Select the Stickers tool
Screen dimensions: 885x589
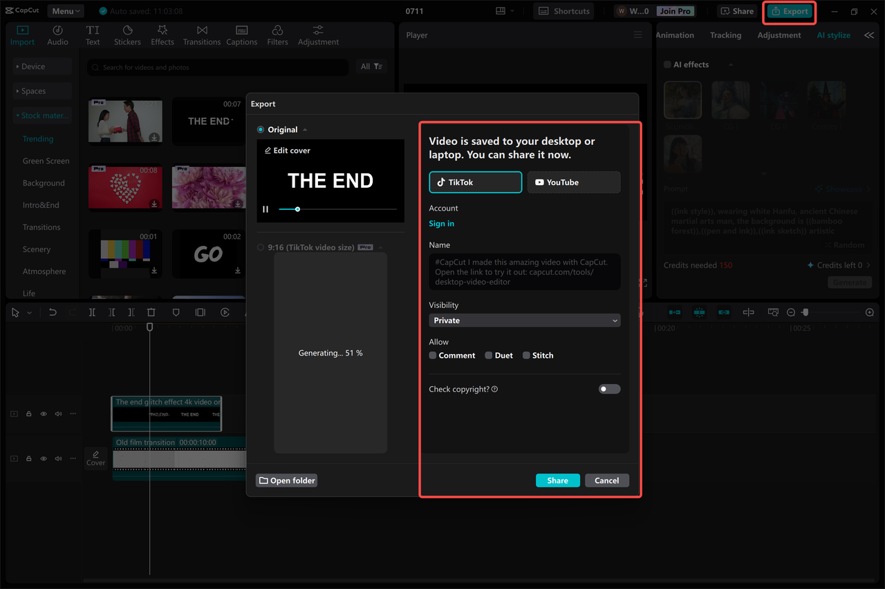coord(127,35)
